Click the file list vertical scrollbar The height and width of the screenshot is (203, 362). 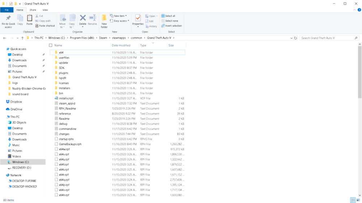(x=360, y=72)
